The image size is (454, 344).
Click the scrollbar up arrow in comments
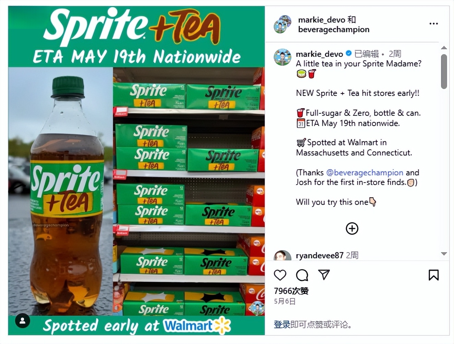tap(444, 48)
